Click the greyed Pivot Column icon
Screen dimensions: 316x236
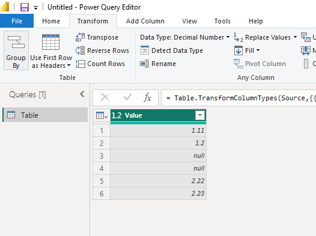point(239,64)
